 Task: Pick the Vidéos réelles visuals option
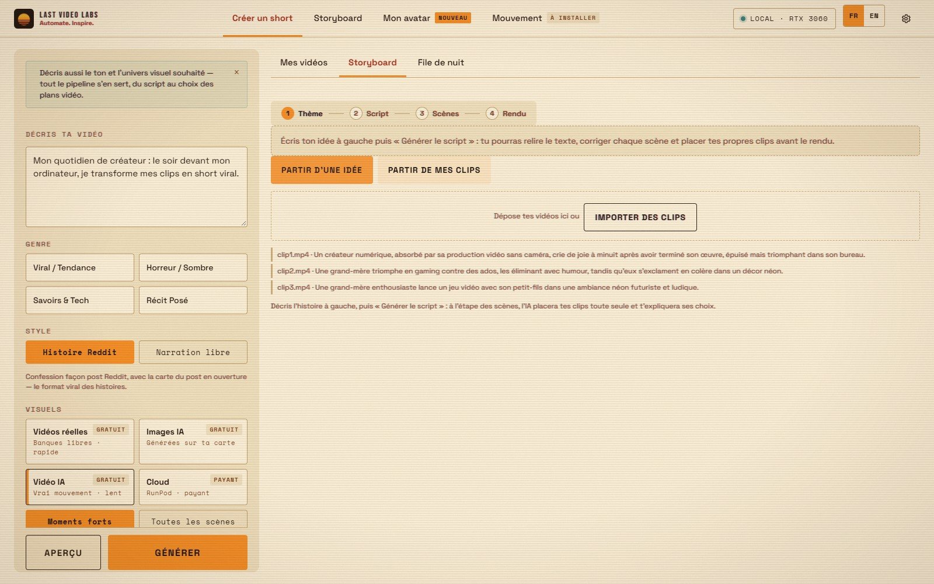click(x=80, y=442)
